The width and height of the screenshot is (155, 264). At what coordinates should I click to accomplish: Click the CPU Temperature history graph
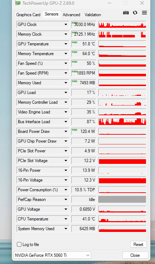point(122,219)
